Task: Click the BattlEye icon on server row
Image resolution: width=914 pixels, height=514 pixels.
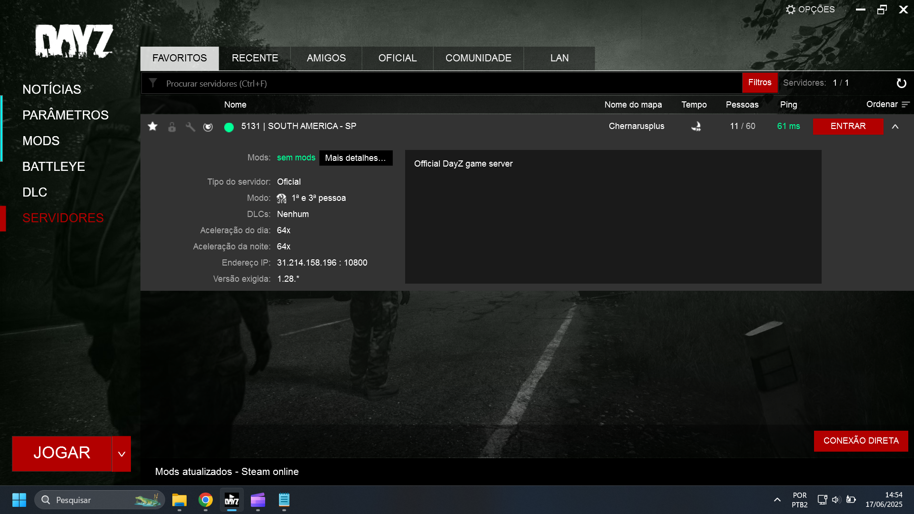Action: [x=208, y=127]
